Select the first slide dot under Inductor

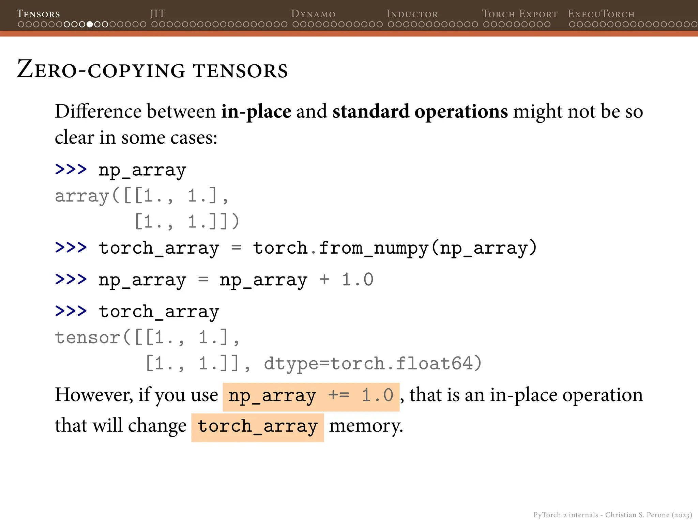(391, 25)
